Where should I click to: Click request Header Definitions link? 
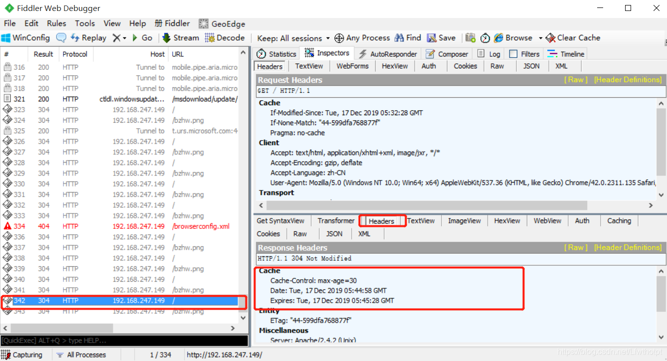coord(628,80)
